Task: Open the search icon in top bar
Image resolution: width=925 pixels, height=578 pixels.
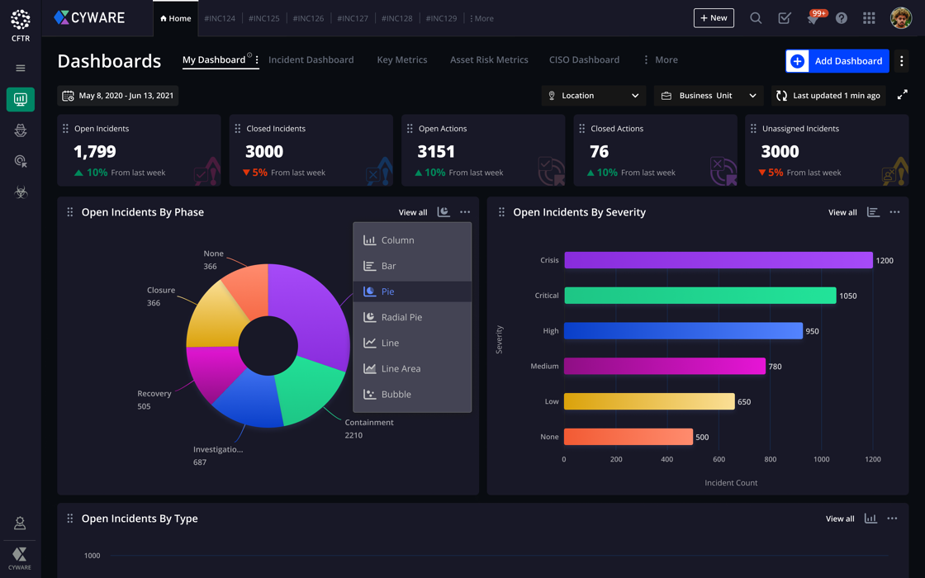Action: click(x=756, y=18)
